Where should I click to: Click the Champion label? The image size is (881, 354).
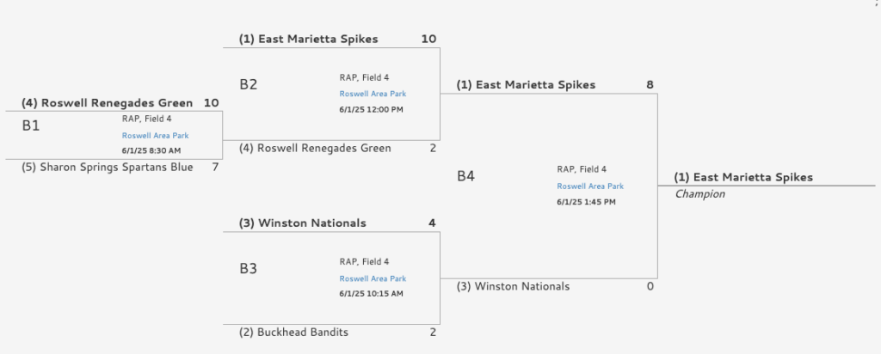coord(699,194)
